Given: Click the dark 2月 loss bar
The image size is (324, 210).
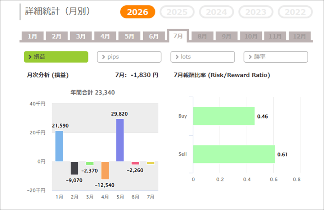Looking at the screenshot, I should (x=75, y=168).
